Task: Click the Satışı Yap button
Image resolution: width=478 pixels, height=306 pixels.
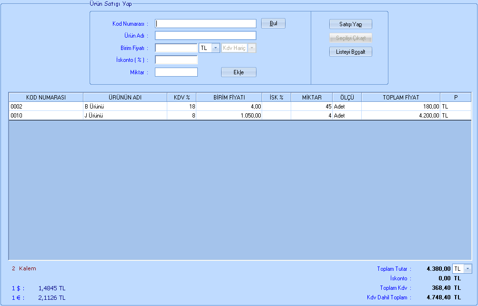Action: pyautogui.click(x=351, y=24)
